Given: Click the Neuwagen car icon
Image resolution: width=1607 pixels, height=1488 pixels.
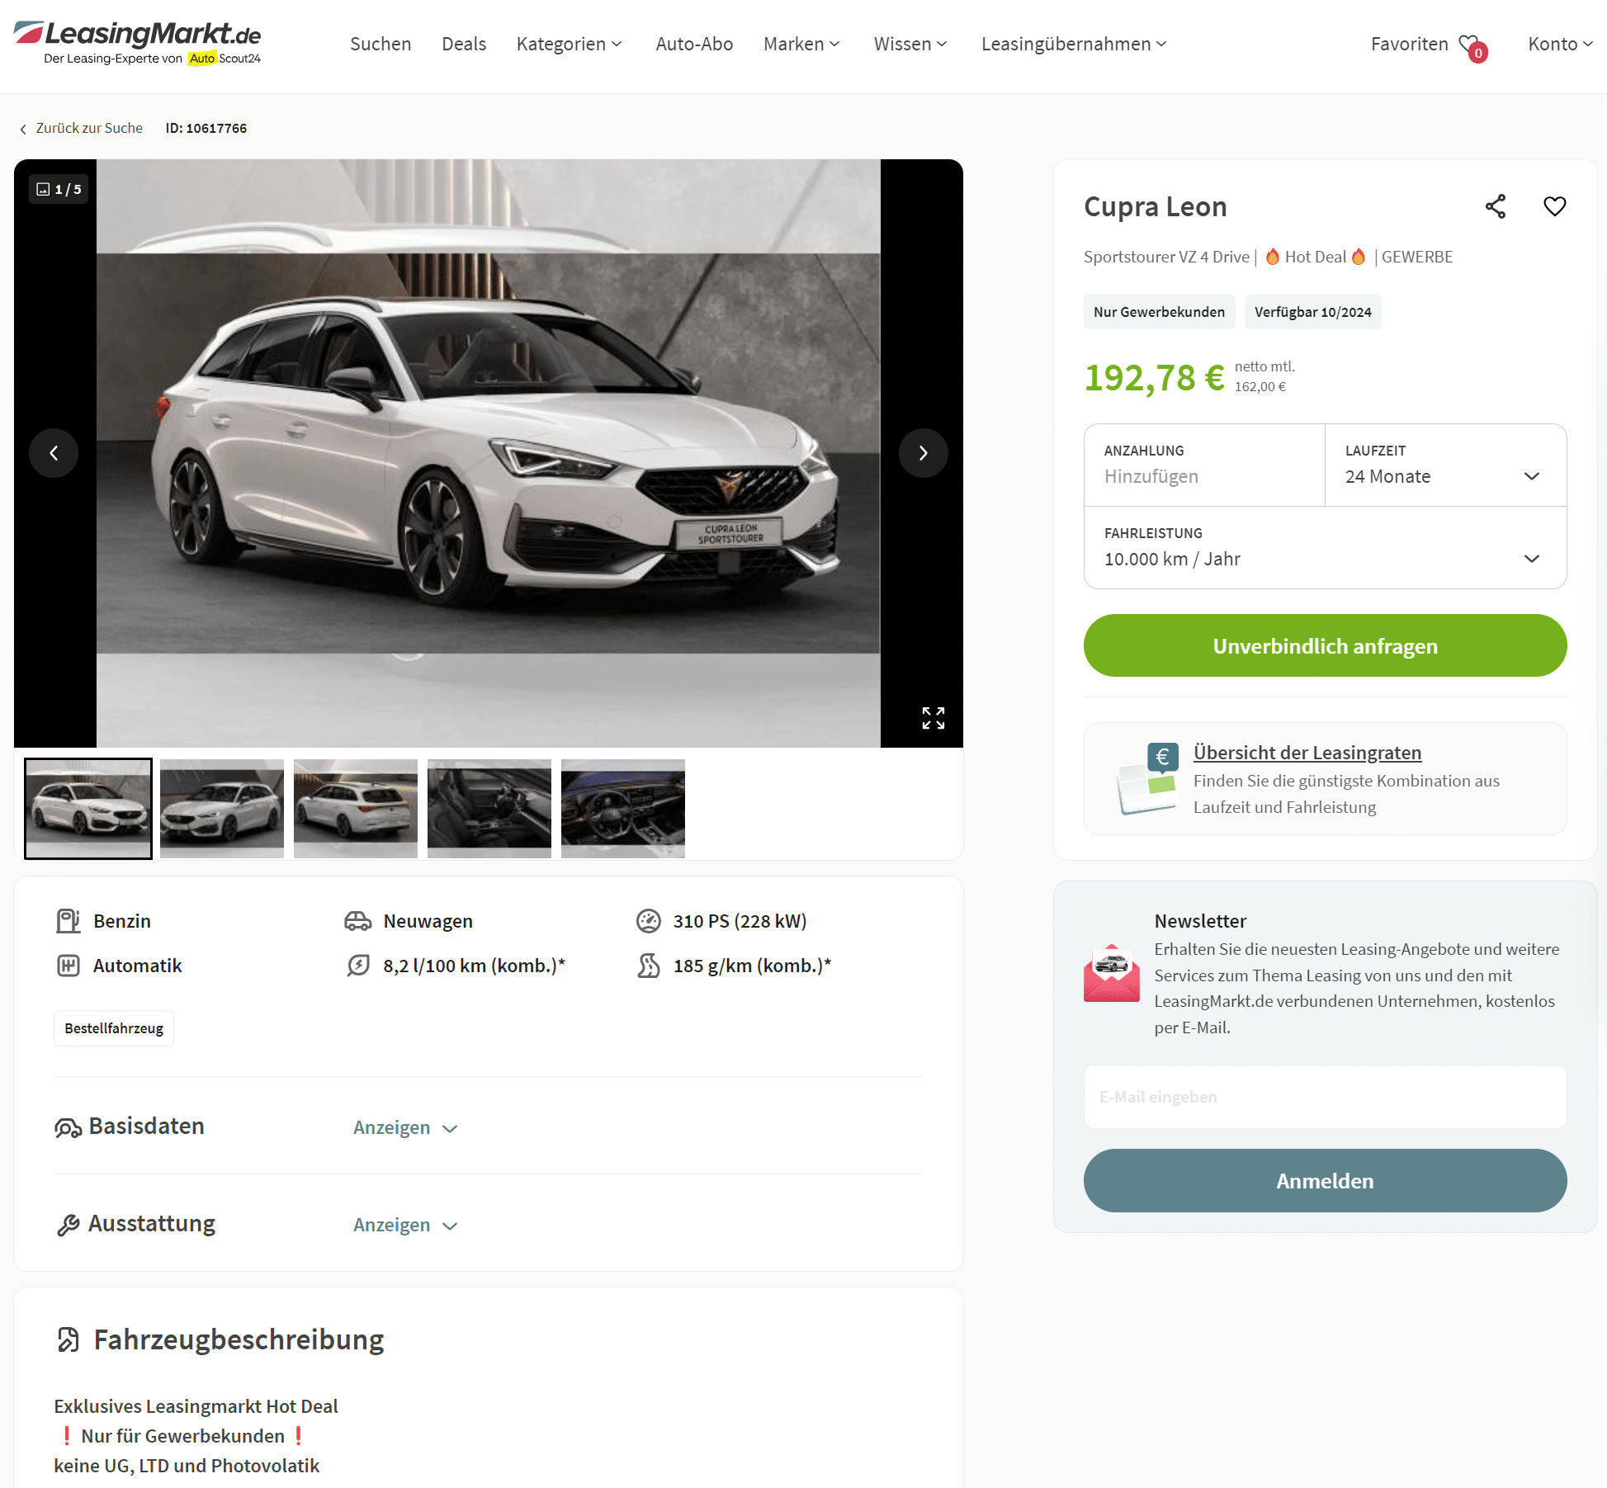Looking at the screenshot, I should [357, 921].
